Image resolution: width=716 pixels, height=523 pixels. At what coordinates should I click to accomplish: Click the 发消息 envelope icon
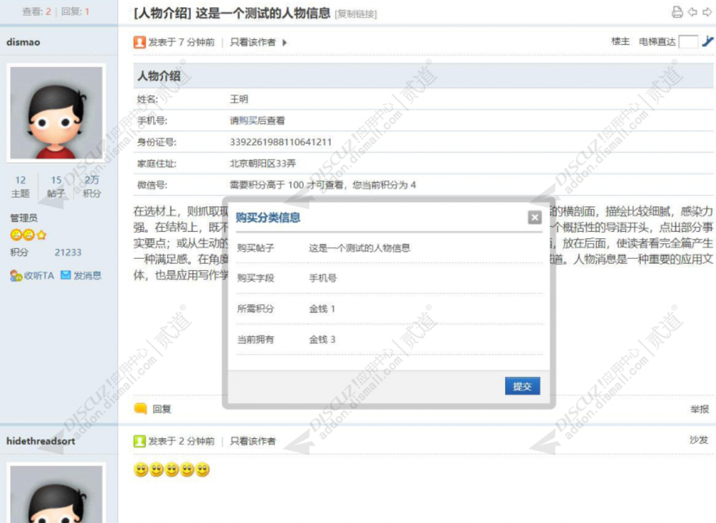tap(66, 275)
